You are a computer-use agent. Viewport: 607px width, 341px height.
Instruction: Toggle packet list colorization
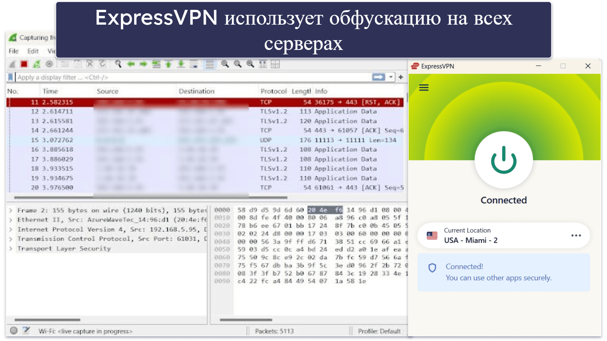[x=210, y=64]
